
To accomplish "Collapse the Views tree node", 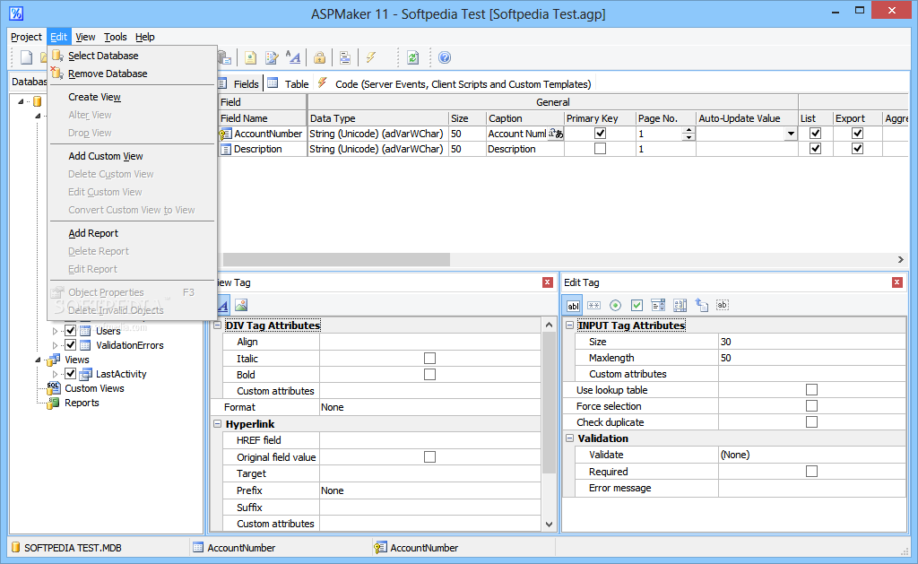I will (38, 360).
